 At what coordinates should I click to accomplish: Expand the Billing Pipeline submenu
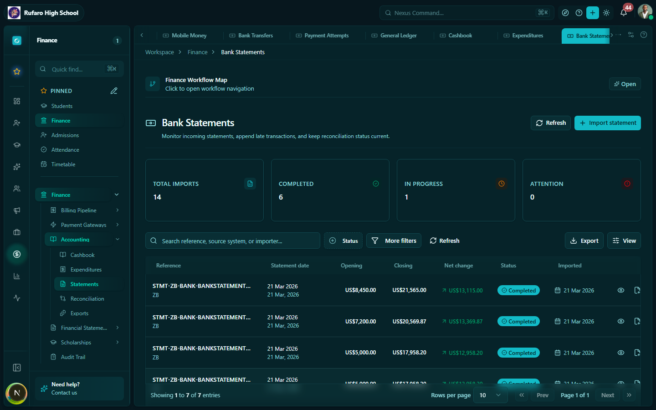pyautogui.click(x=118, y=210)
